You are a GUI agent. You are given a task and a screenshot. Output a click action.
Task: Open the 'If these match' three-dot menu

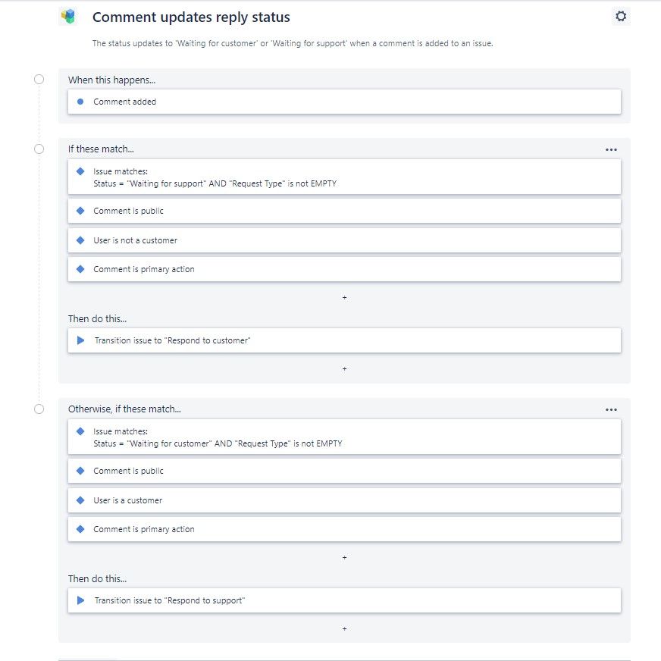(611, 149)
